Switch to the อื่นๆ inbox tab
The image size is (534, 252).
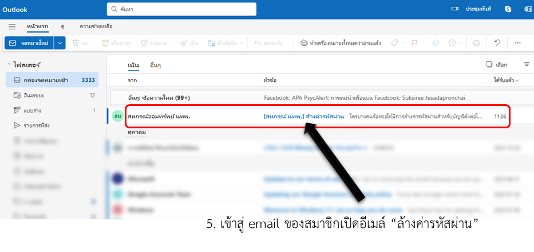155,65
